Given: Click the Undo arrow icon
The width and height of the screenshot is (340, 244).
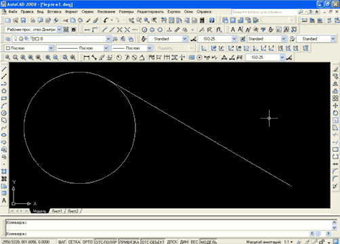Looking at the screenshot, I should pyautogui.click(x=106, y=20).
